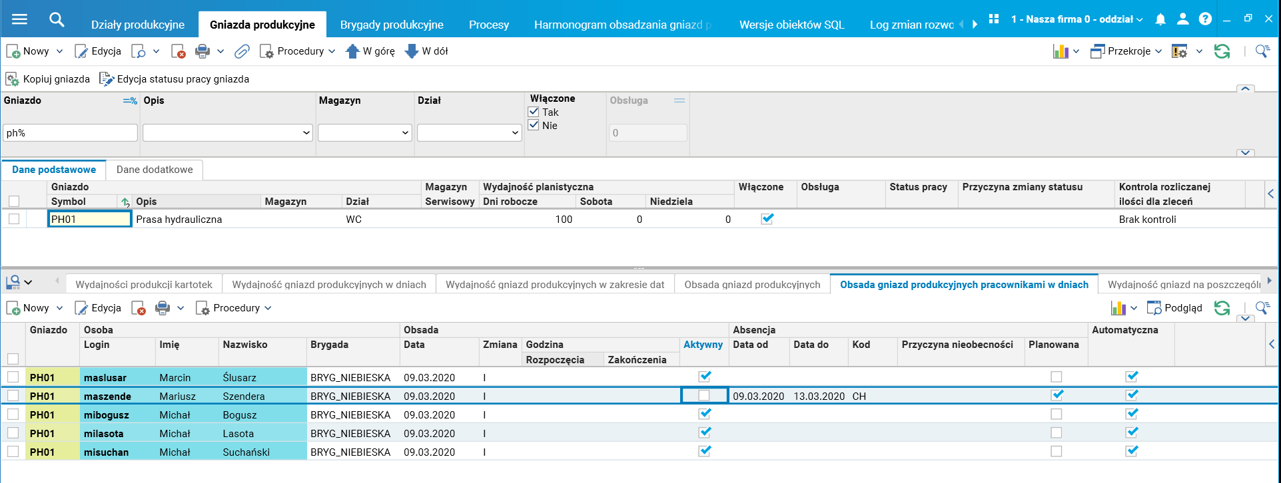Collapse the filter panel with the top chevron
This screenshot has height=483, width=1281.
pos(1245,88)
